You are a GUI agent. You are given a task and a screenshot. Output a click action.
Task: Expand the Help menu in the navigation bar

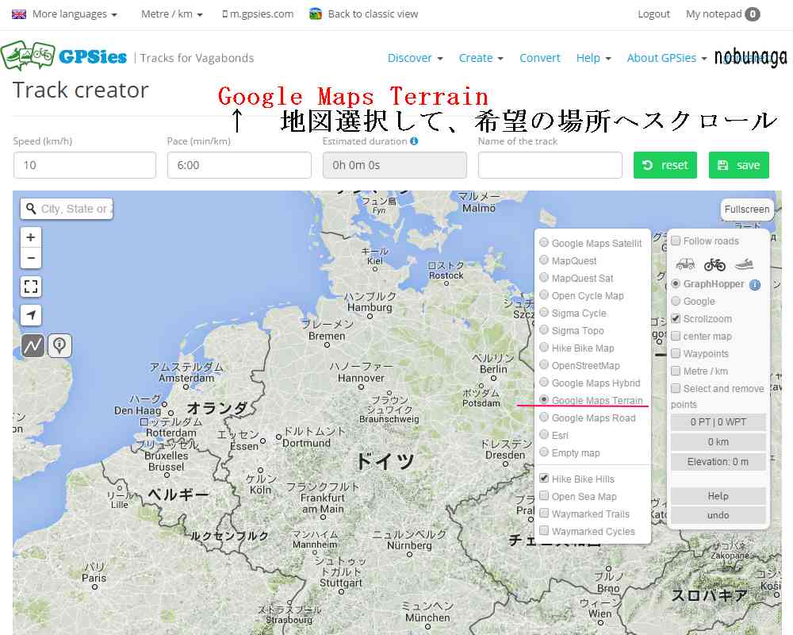pyautogui.click(x=594, y=58)
